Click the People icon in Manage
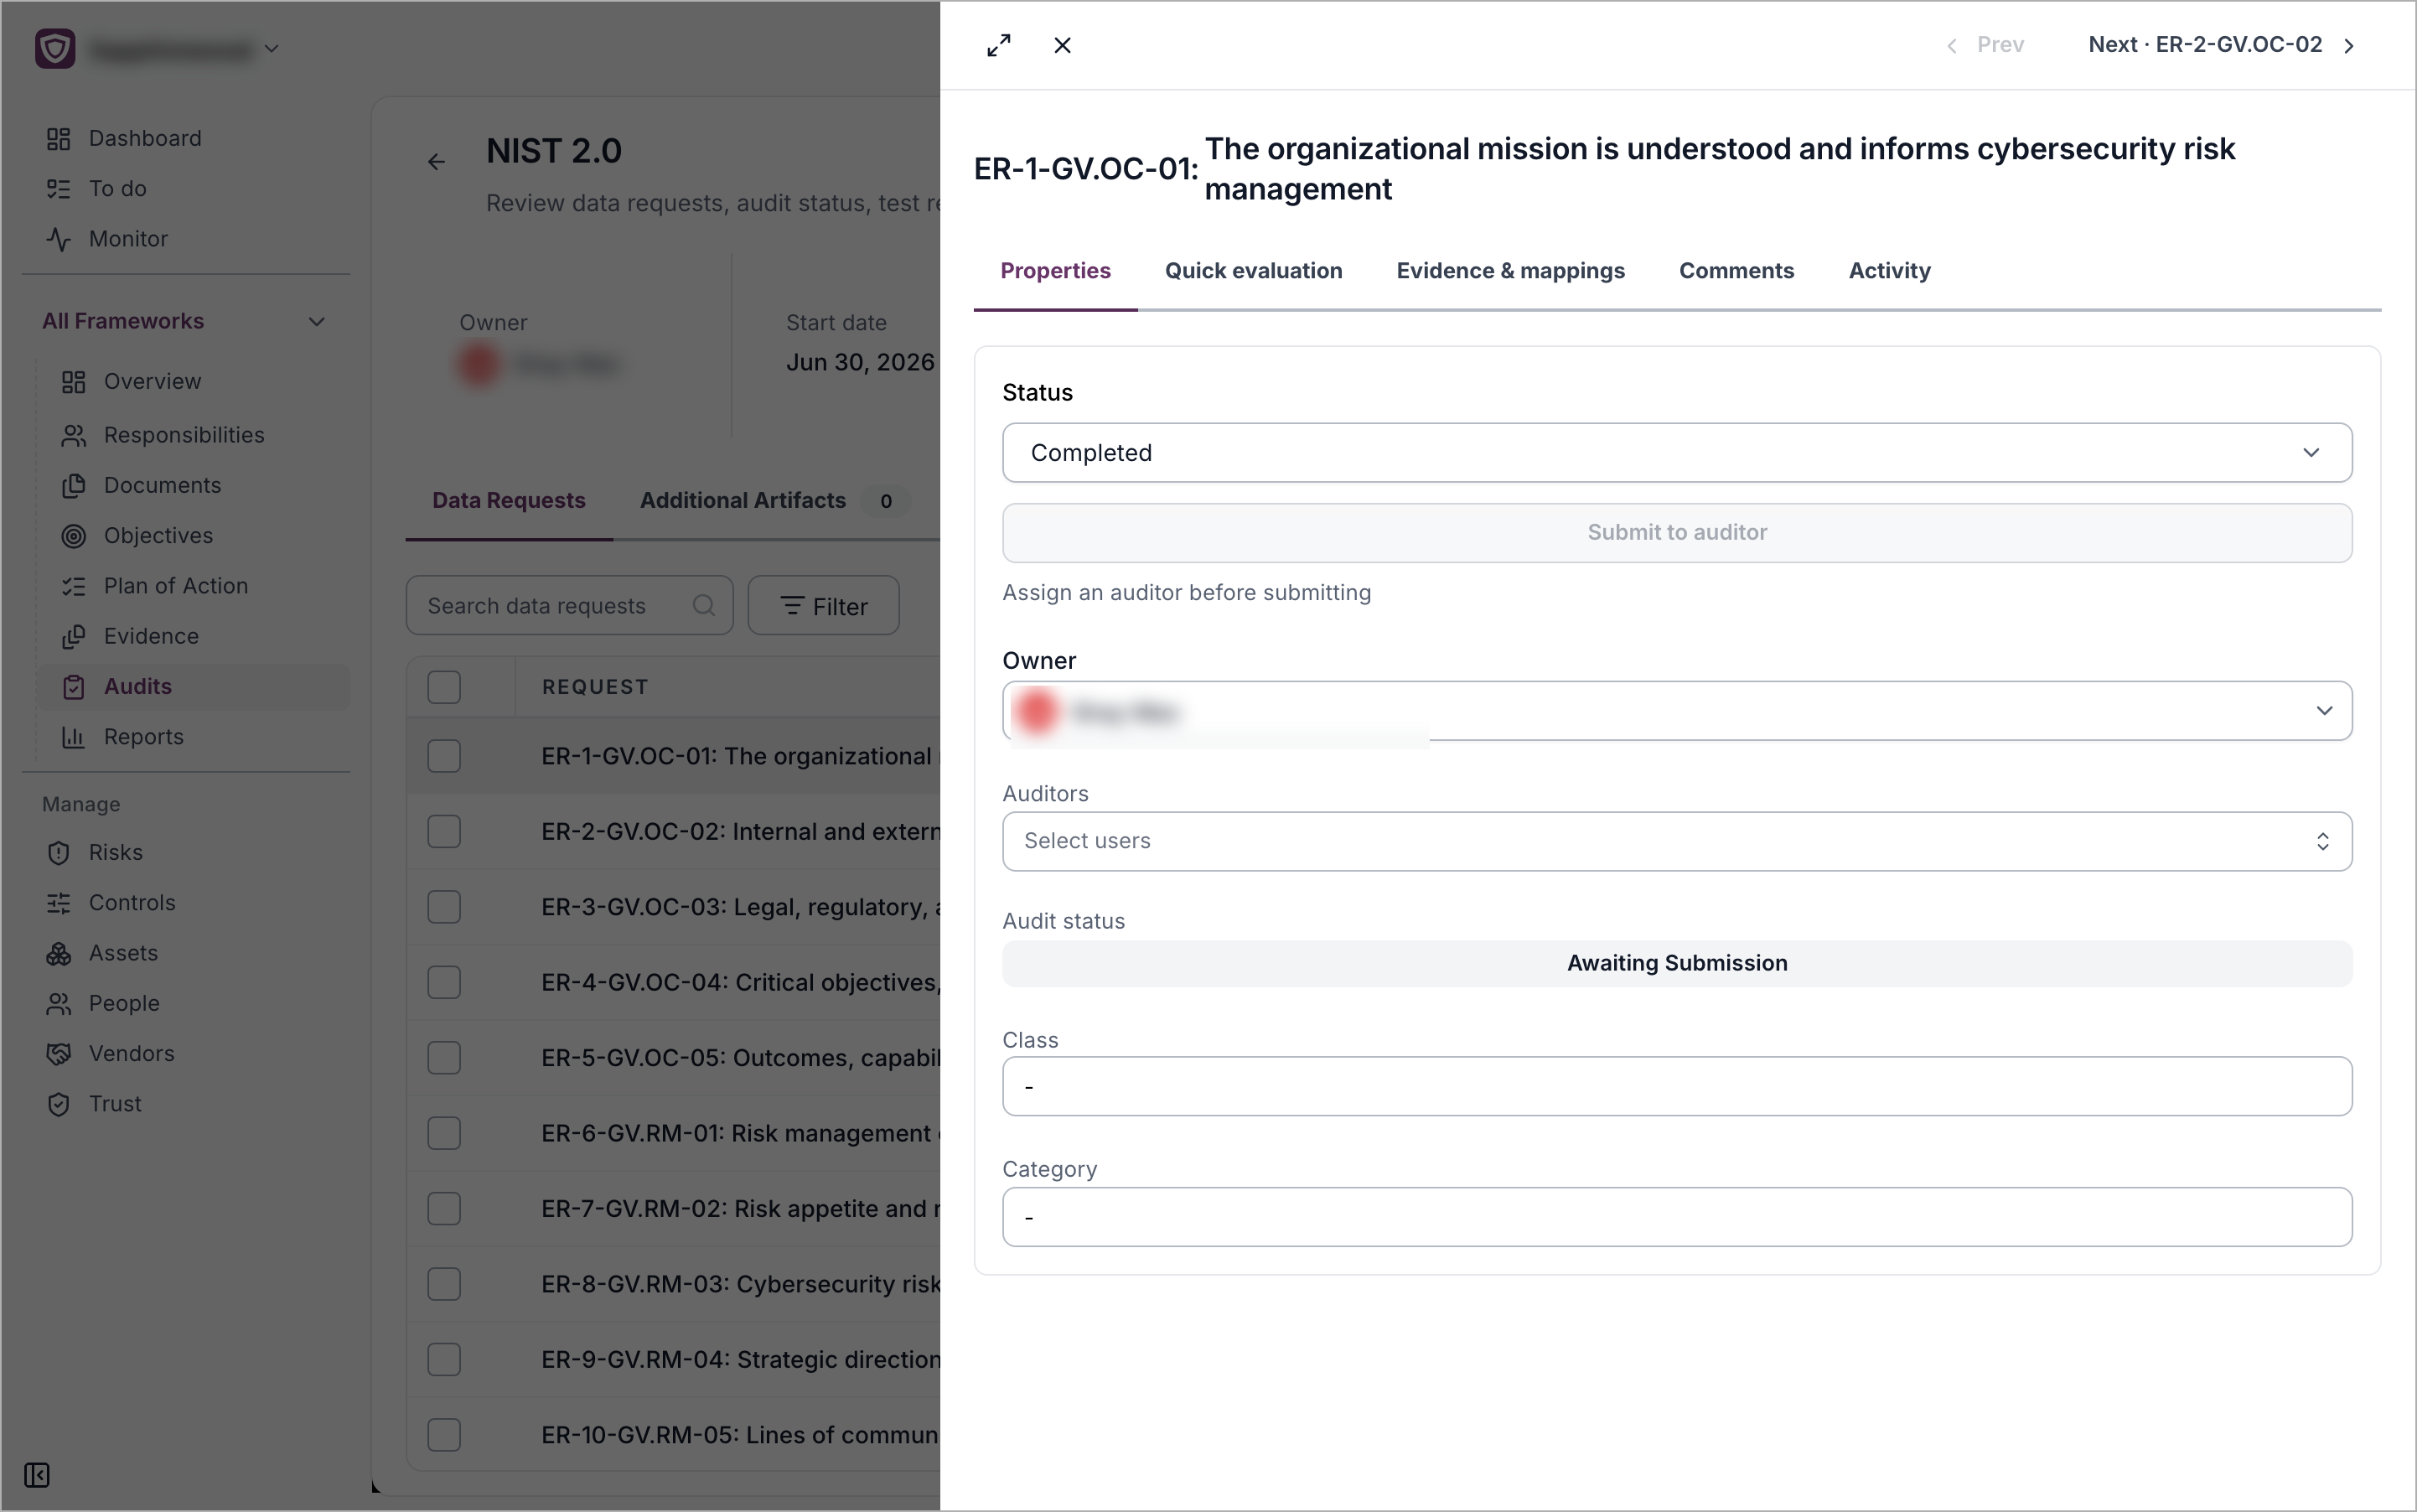Image resolution: width=2417 pixels, height=1512 pixels. pos(58,1004)
